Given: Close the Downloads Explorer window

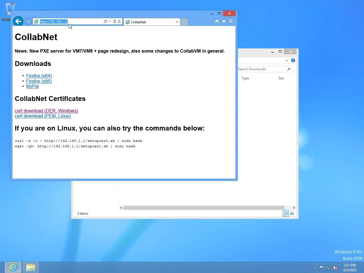Looking at the screenshot, I should [290, 52].
